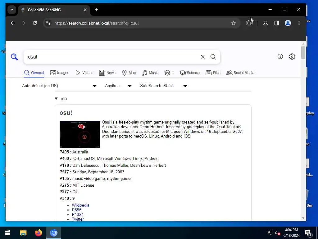Click the 'Sunday, September 16, 2007' text
The height and width of the screenshot is (239, 318).
(98, 172)
